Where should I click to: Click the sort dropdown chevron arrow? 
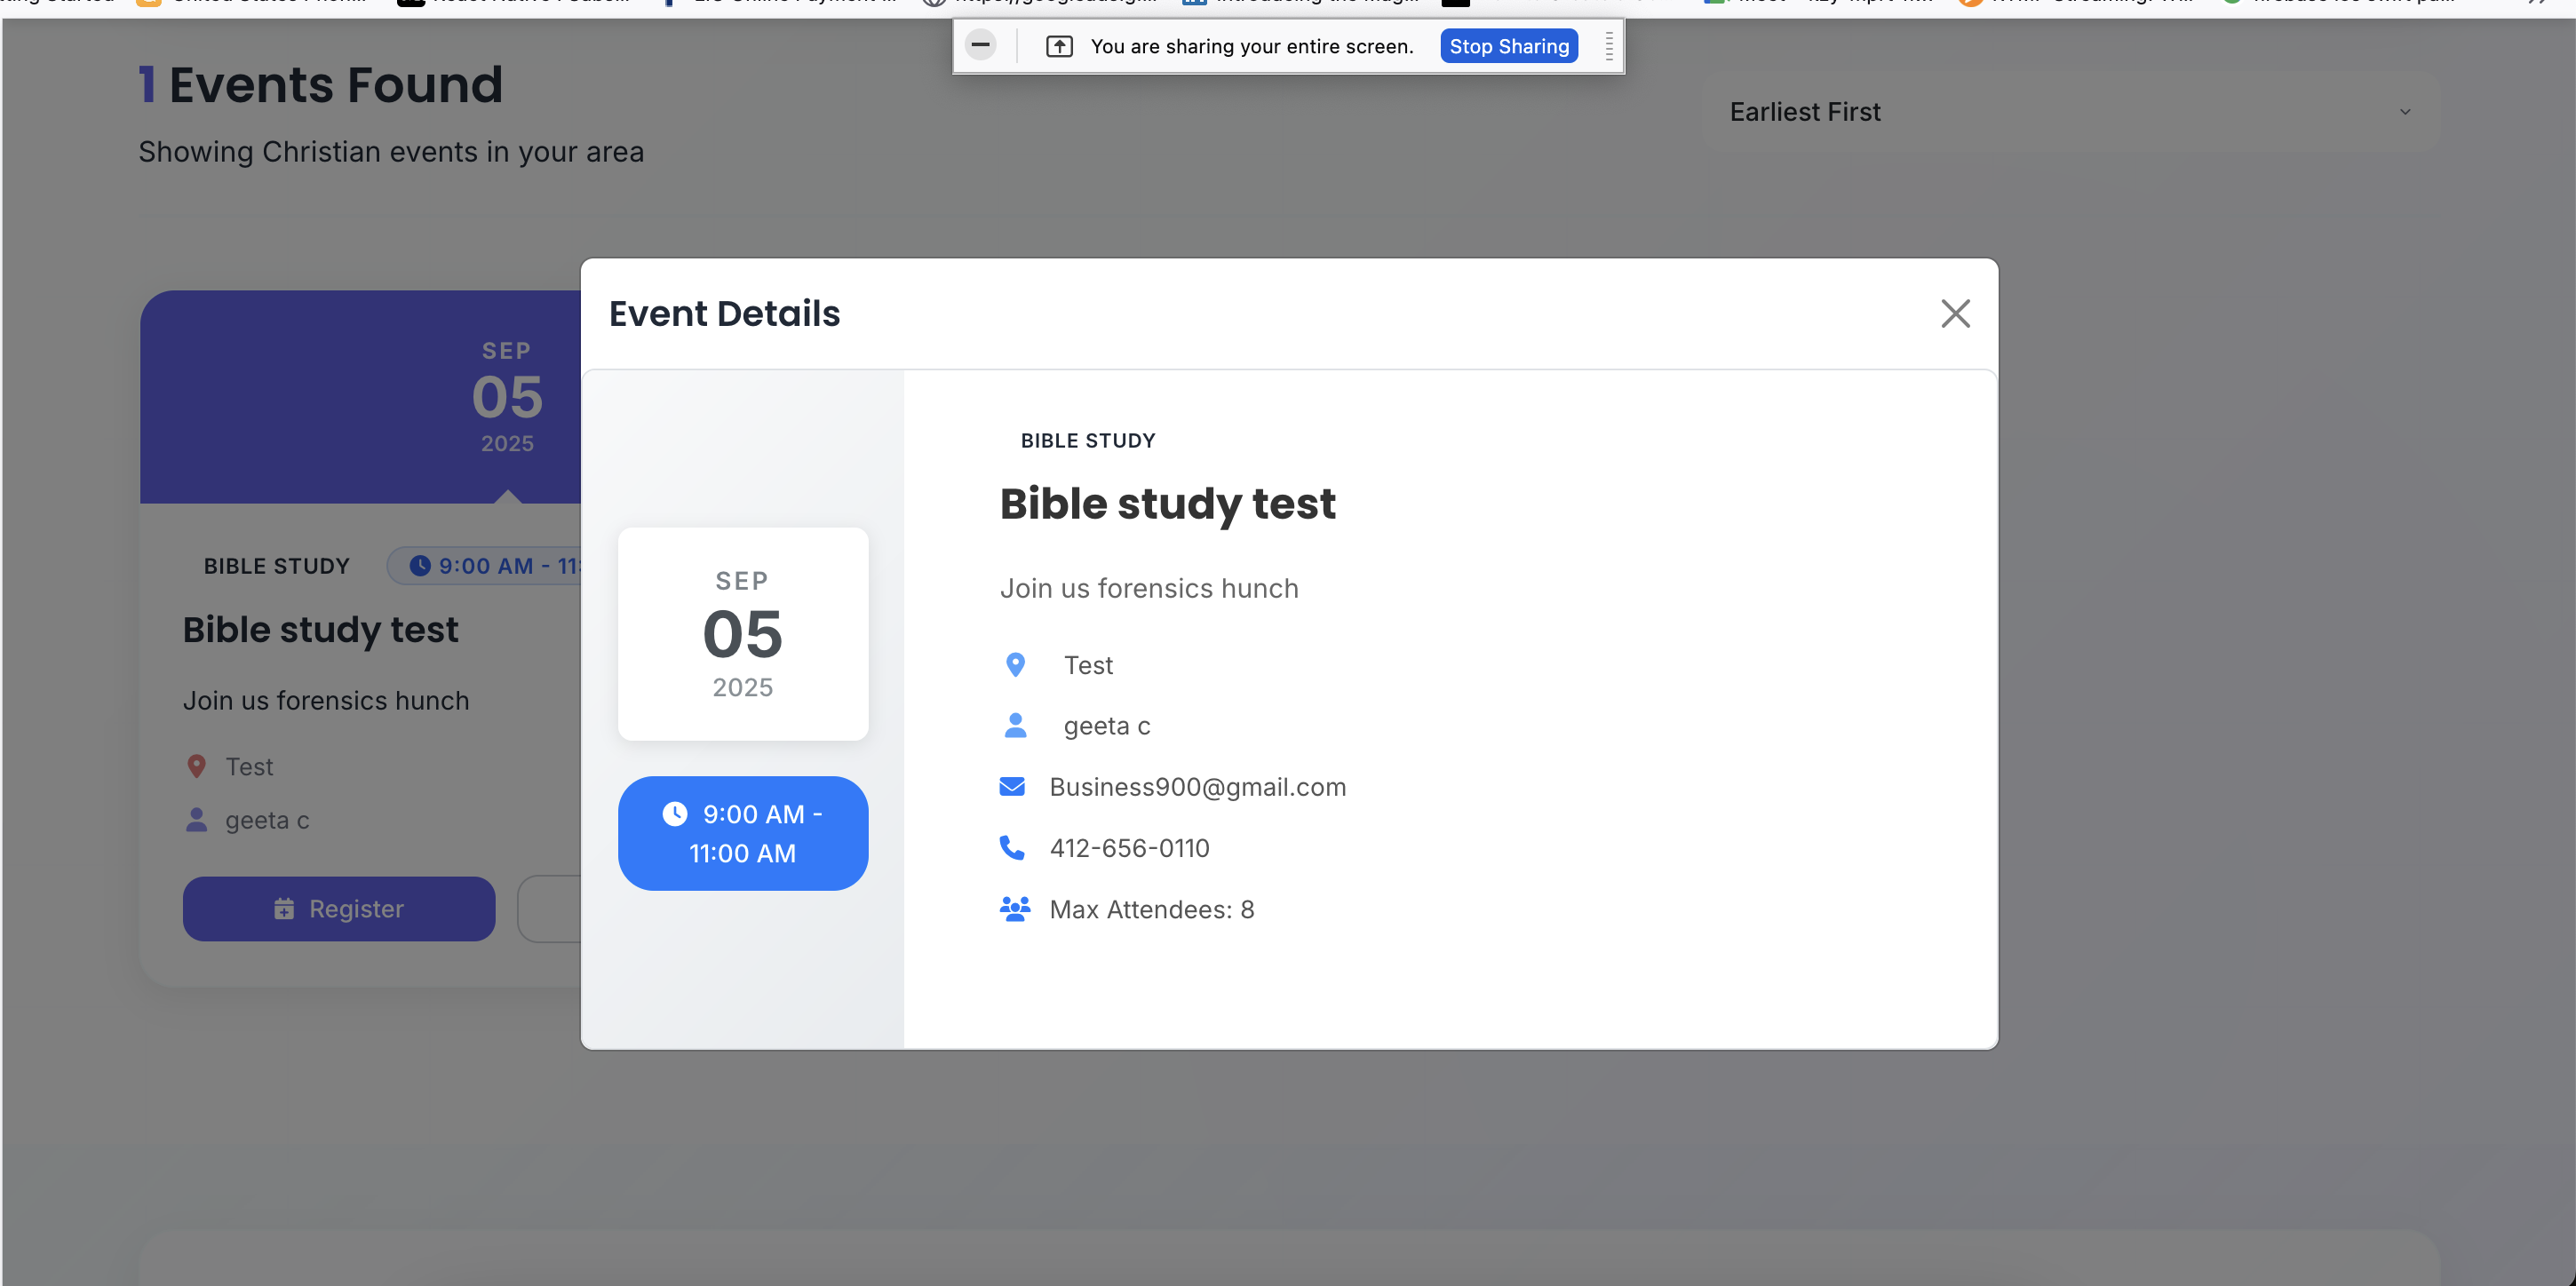coord(2405,112)
